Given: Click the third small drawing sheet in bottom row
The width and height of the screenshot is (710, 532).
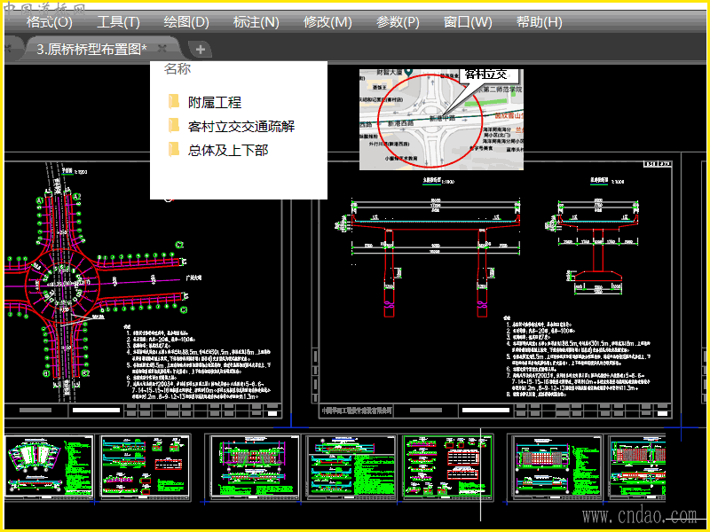Looking at the screenshot, I should tap(255, 467).
